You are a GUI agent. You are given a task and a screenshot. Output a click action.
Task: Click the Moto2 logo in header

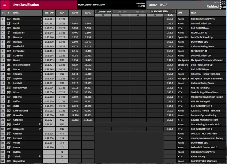(x=153, y=5)
